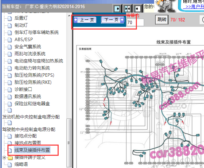This screenshot has height=168, width=204.
Task: Click document icon beside ABS/ESP
Action: pyautogui.click(x=10, y=40)
